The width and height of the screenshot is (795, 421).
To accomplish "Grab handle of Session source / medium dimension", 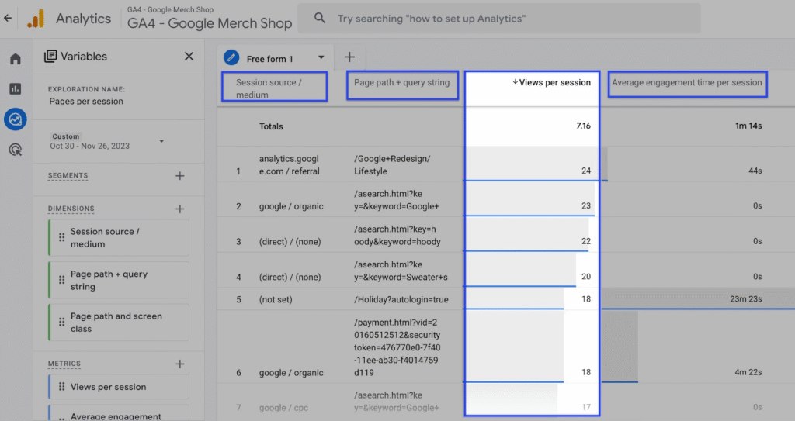I will click(61, 237).
